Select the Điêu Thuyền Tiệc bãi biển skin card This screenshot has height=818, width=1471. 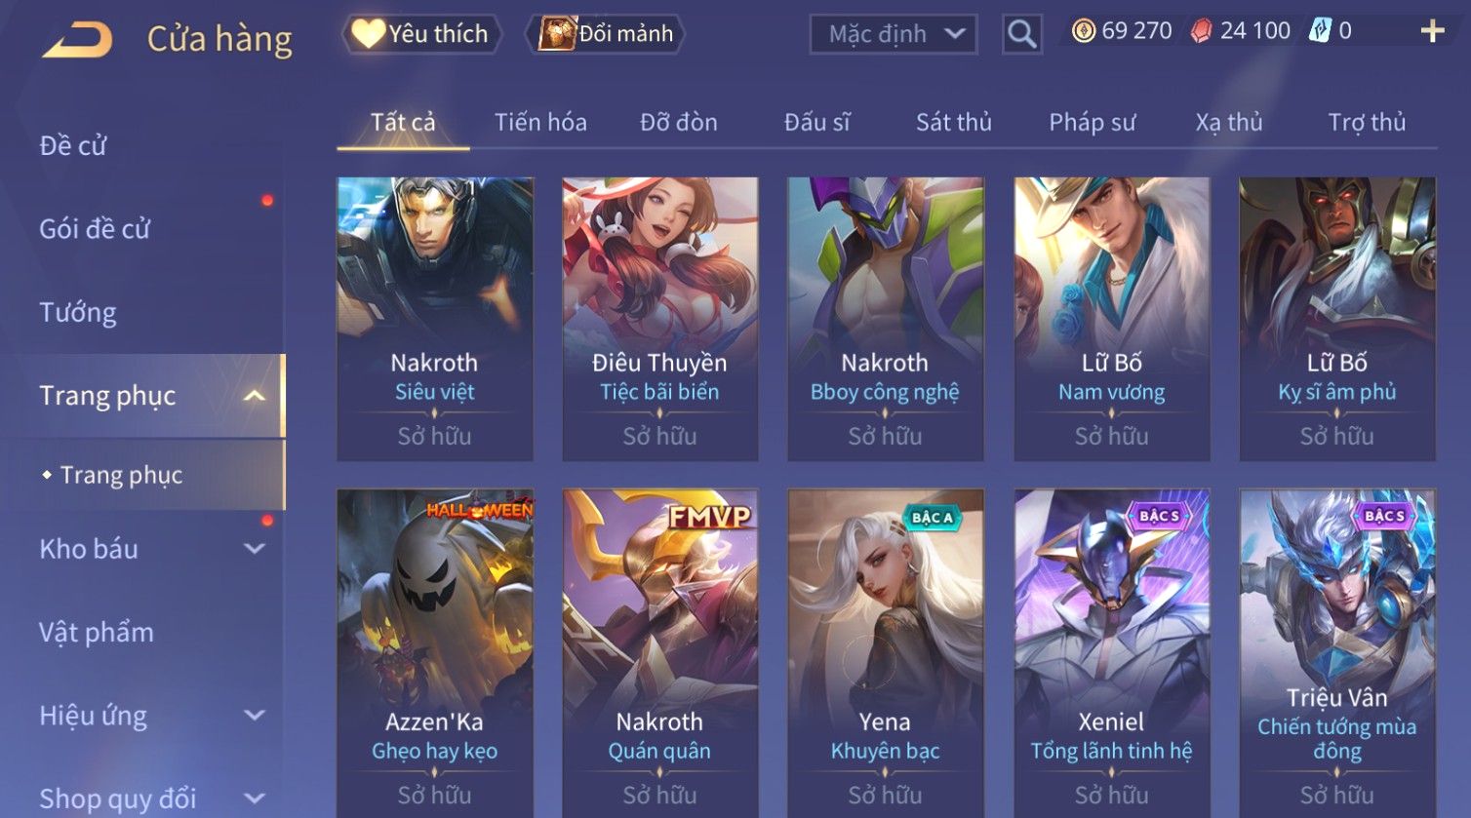point(660,319)
